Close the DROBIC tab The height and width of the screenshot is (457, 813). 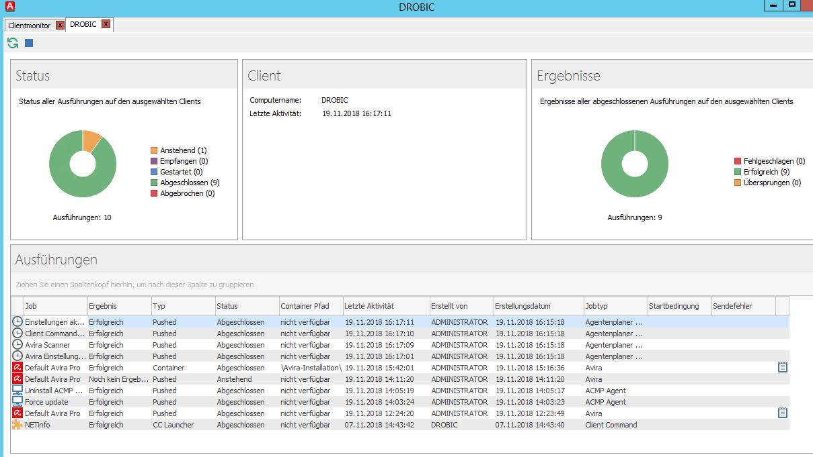click(x=106, y=25)
